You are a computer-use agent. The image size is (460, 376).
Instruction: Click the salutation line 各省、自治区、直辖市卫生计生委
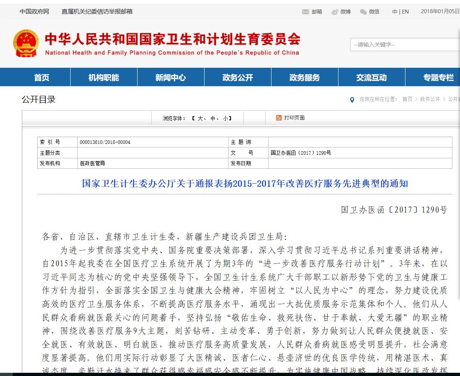[164, 237]
